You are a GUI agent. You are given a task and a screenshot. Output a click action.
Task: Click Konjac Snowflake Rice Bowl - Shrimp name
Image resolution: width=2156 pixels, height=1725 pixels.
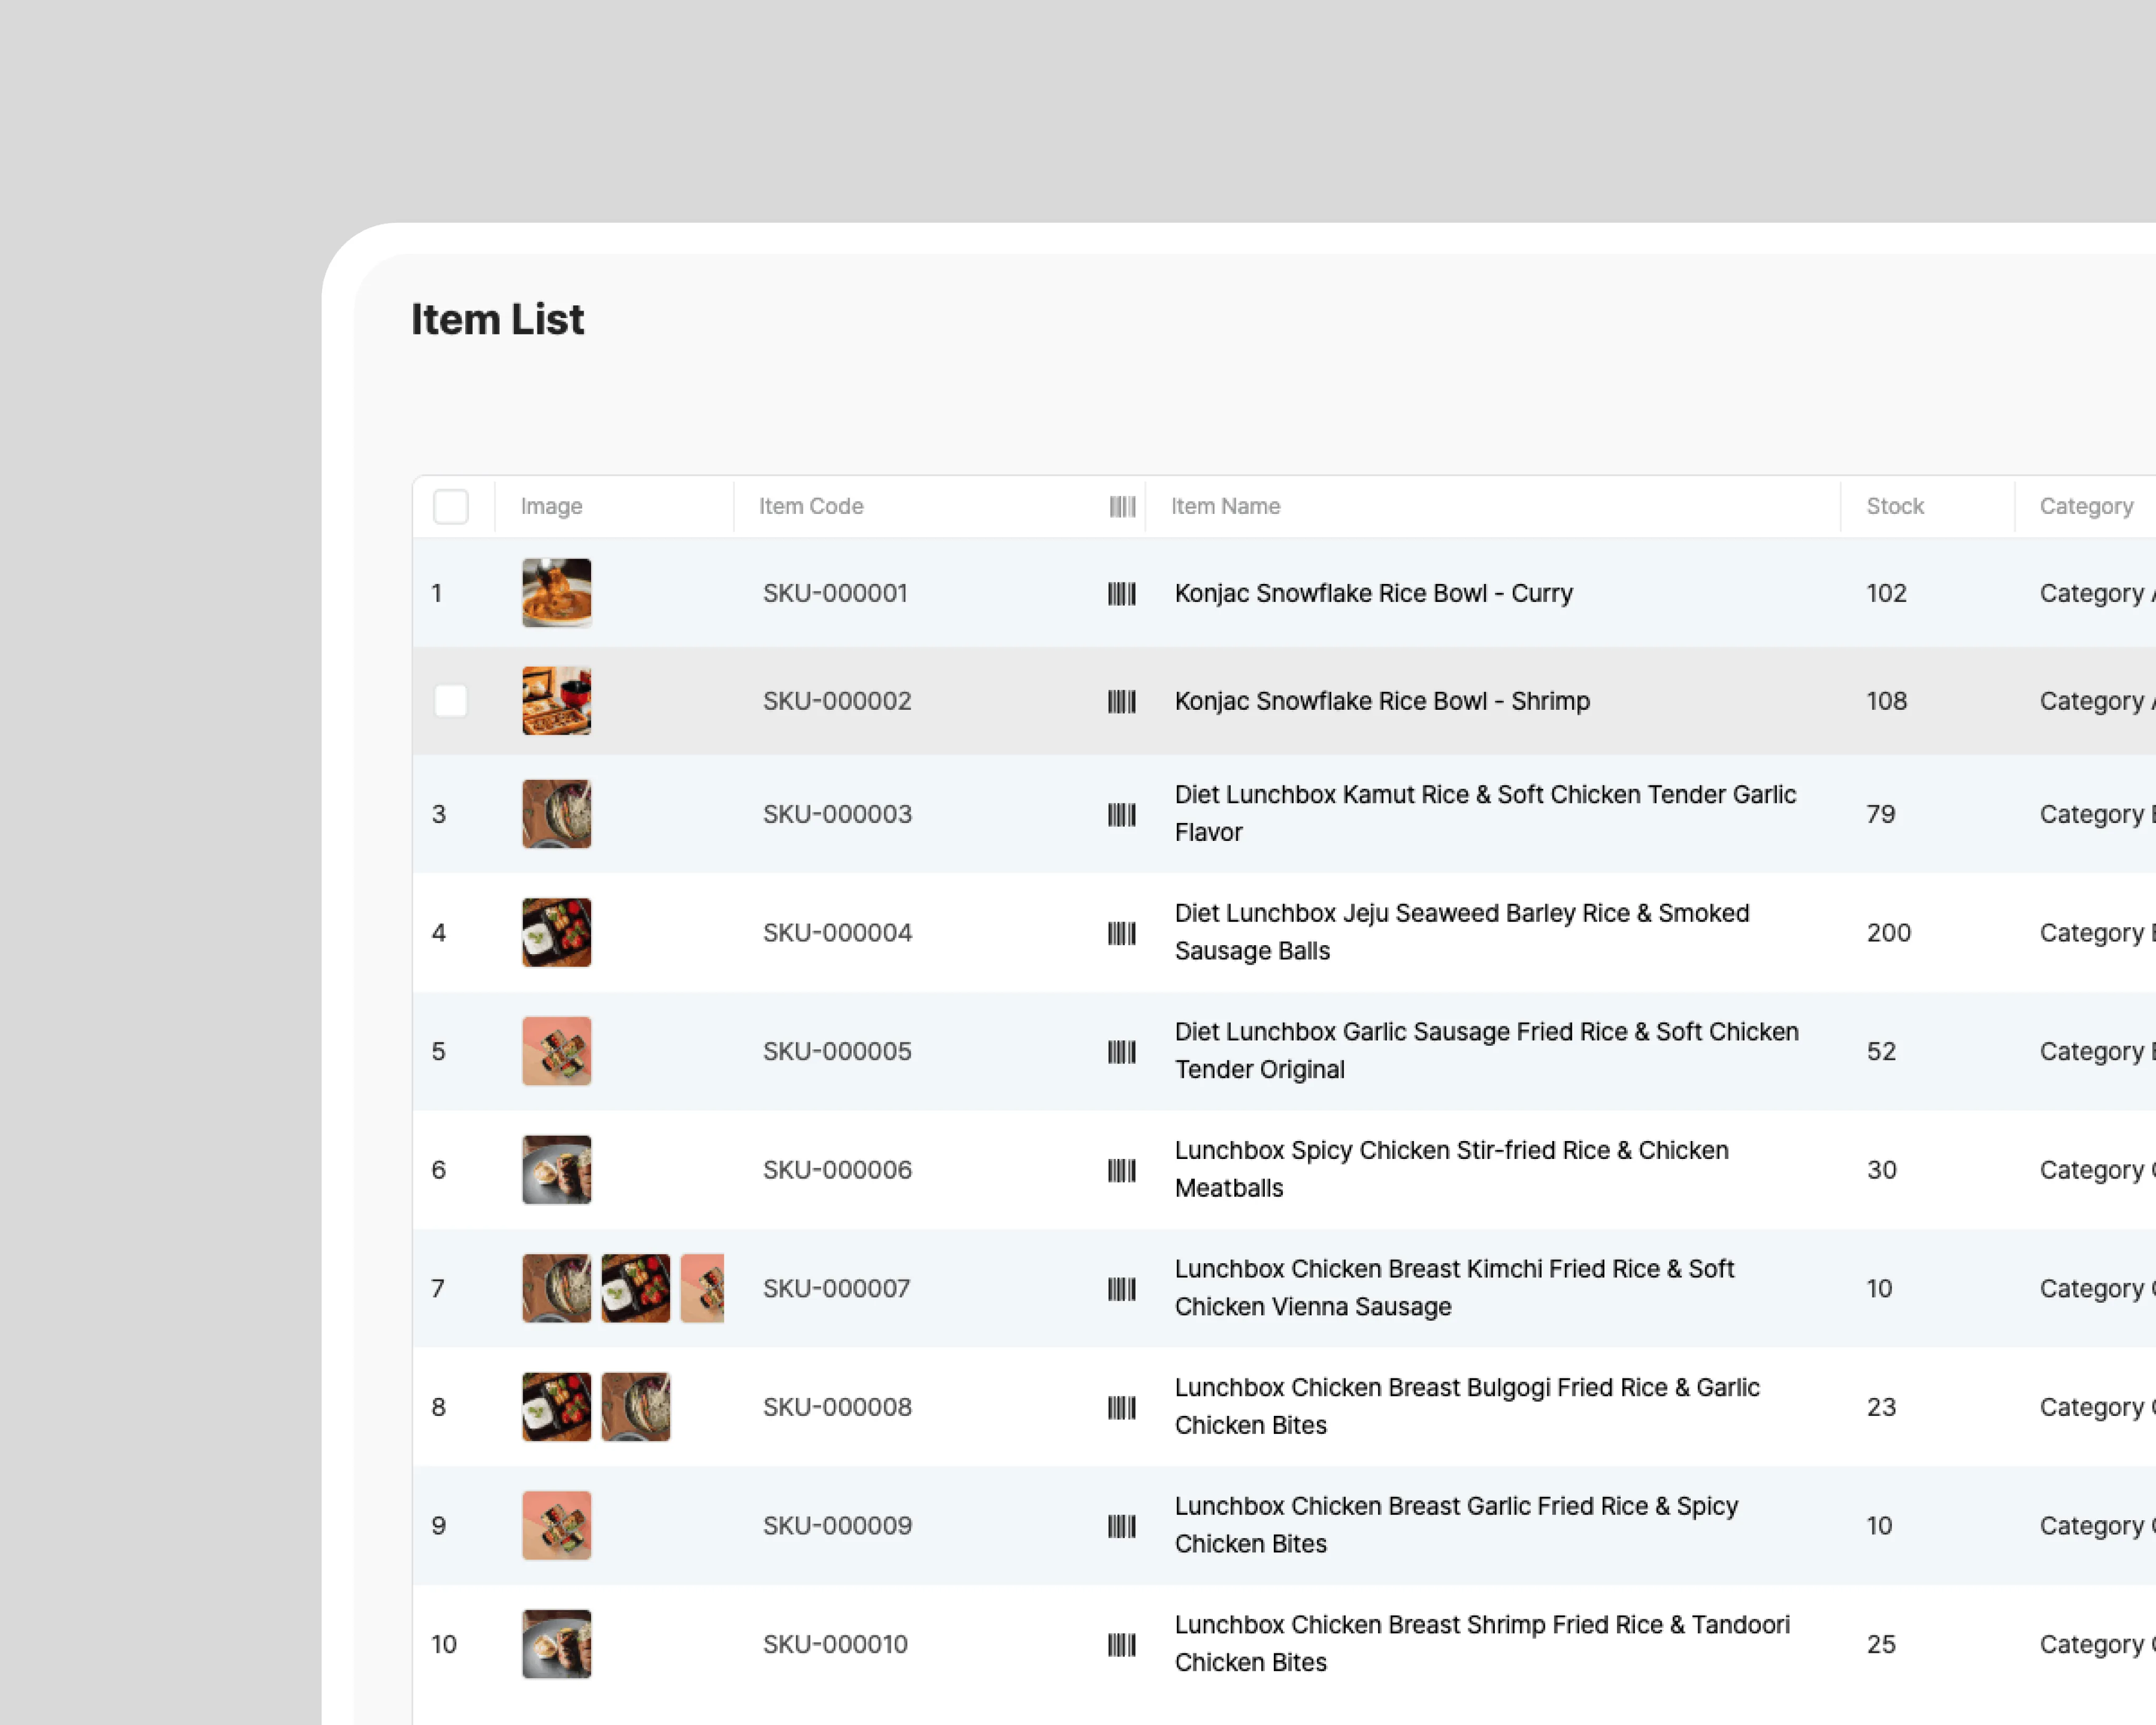pos(1382,701)
